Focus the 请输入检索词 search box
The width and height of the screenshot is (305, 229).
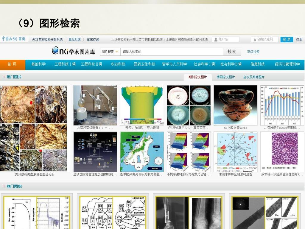pos(172,52)
